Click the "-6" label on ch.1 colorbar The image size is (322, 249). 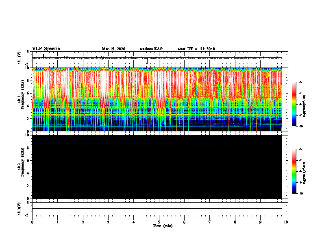pos(300,82)
